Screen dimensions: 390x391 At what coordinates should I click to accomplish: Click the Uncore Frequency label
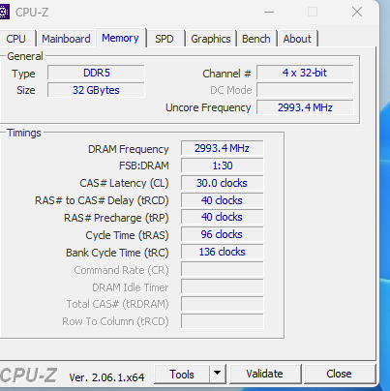point(208,107)
